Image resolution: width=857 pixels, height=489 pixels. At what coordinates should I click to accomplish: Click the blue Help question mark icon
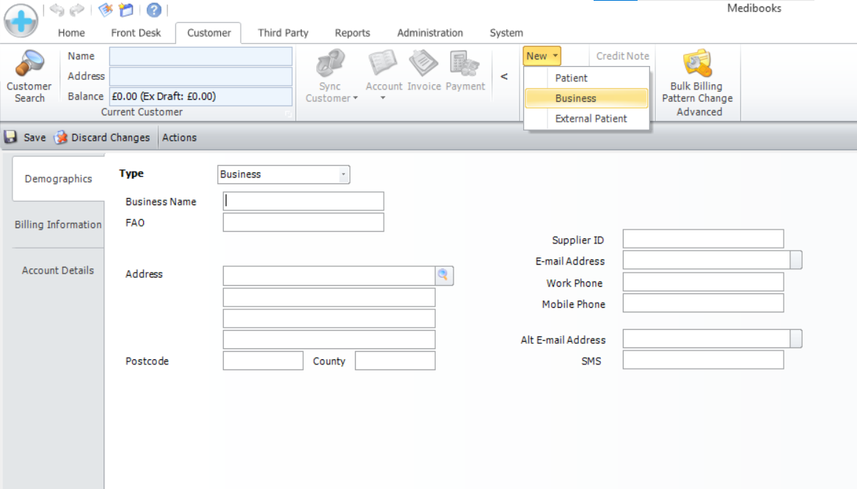coord(153,10)
